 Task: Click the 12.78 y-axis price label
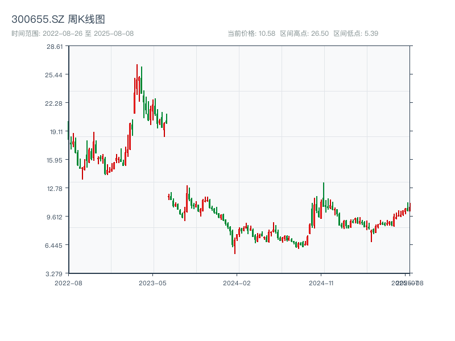(55, 189)
